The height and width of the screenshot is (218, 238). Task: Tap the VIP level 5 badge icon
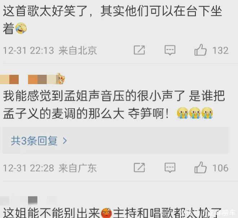[61, 79]
